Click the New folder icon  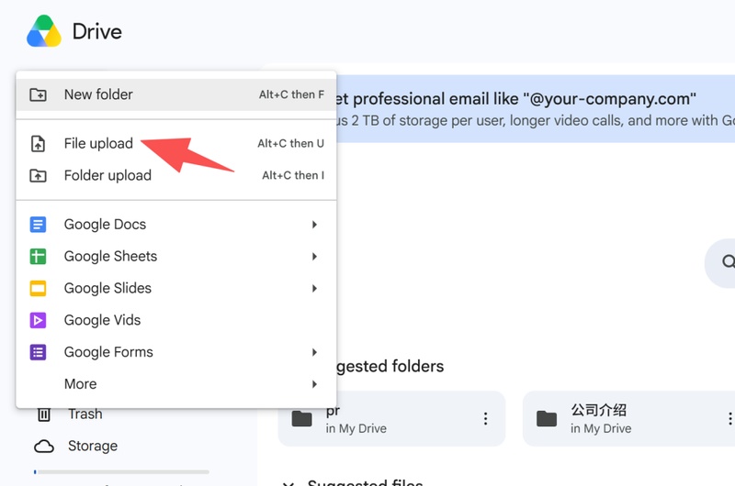click(x=38, y=94)
